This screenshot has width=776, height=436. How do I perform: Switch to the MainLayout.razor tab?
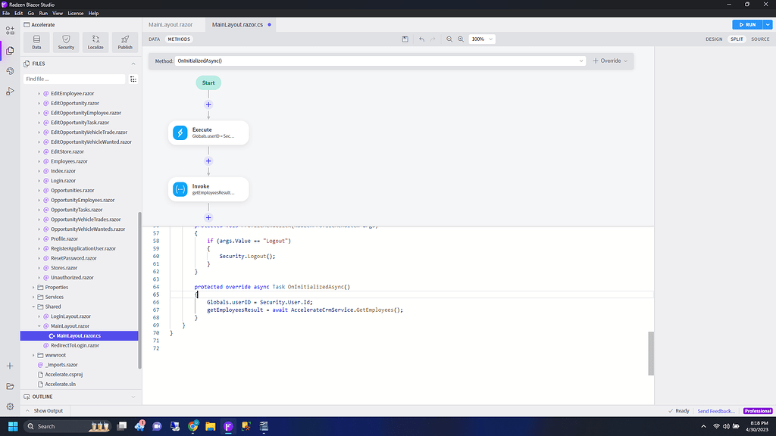click(x=171, y=23)
